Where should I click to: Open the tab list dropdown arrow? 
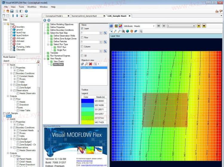click(x=221, y=16)
